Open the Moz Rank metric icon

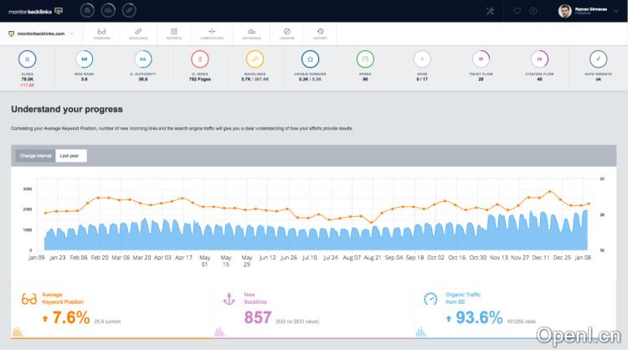click(x=85, y=59)
